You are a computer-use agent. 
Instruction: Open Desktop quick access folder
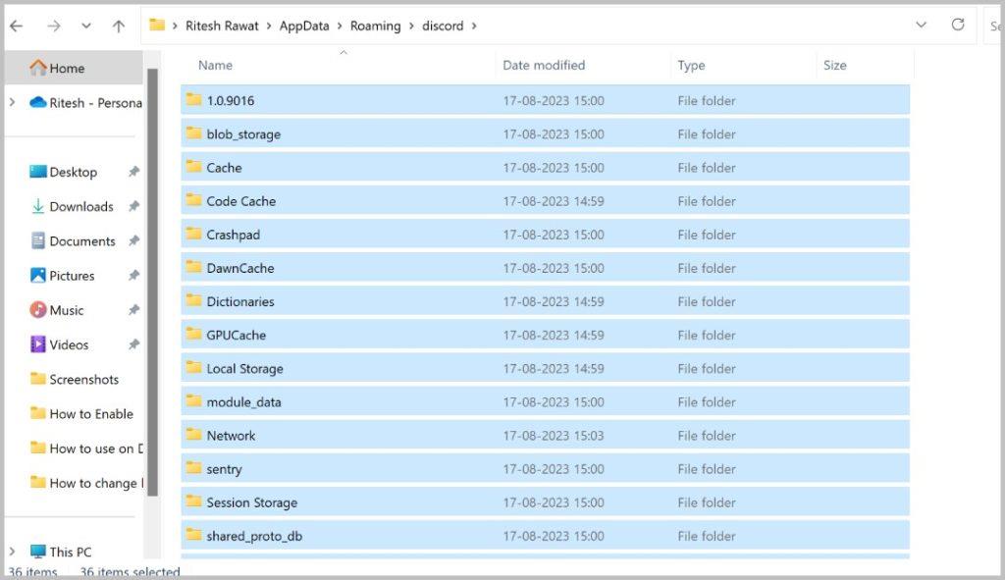point(73,172)
